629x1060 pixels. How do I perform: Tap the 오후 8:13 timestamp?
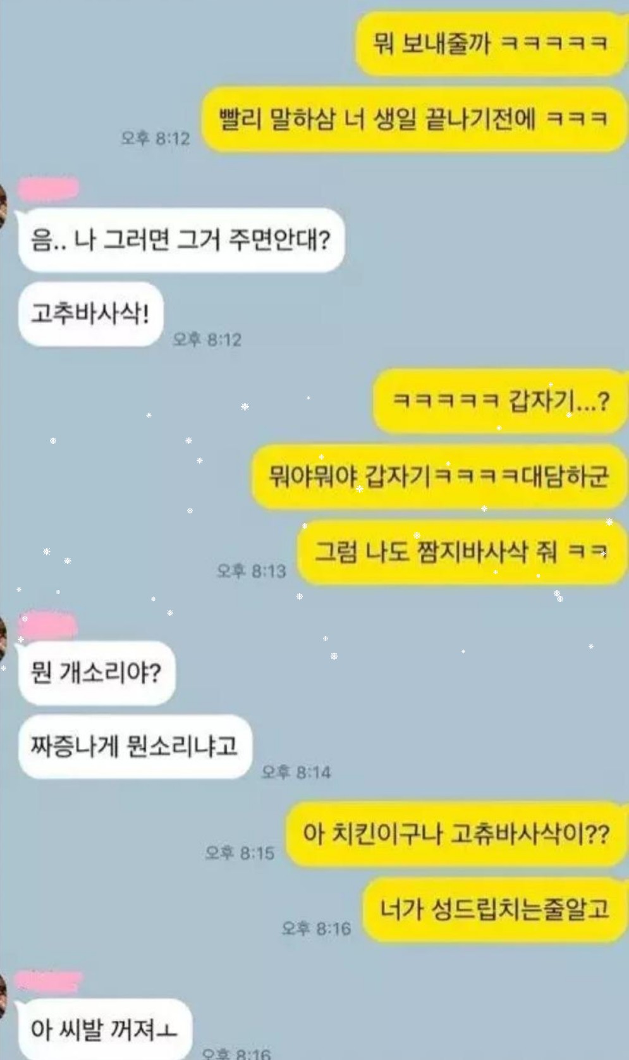251,571
